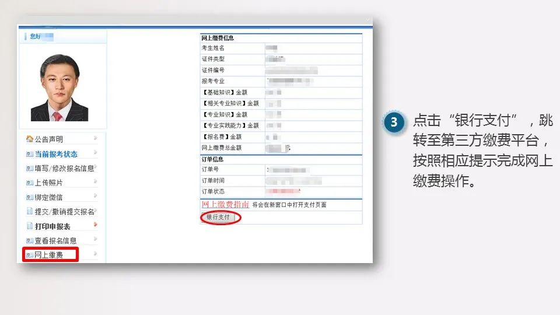Expand the red arrow next to 打印申报表

point(95,225)
